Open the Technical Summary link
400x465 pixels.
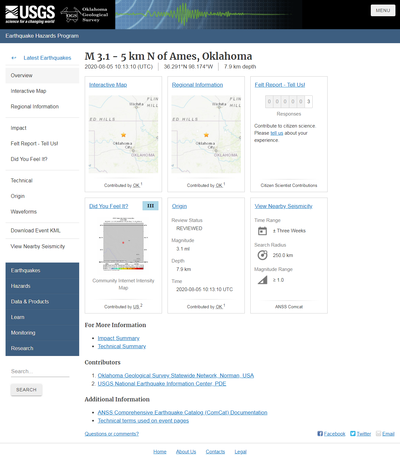(x=122, y=346)
